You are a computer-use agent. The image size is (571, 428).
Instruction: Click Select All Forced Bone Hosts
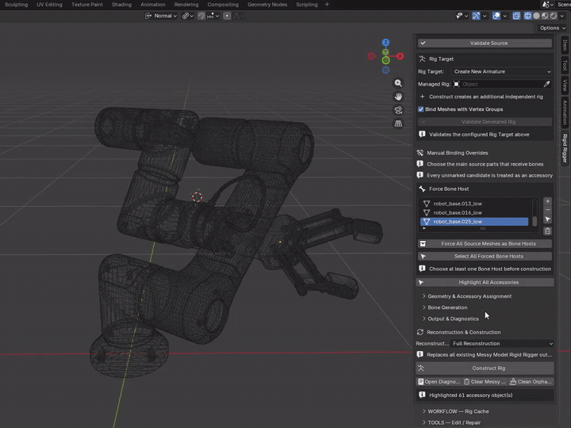coord(485,256)
